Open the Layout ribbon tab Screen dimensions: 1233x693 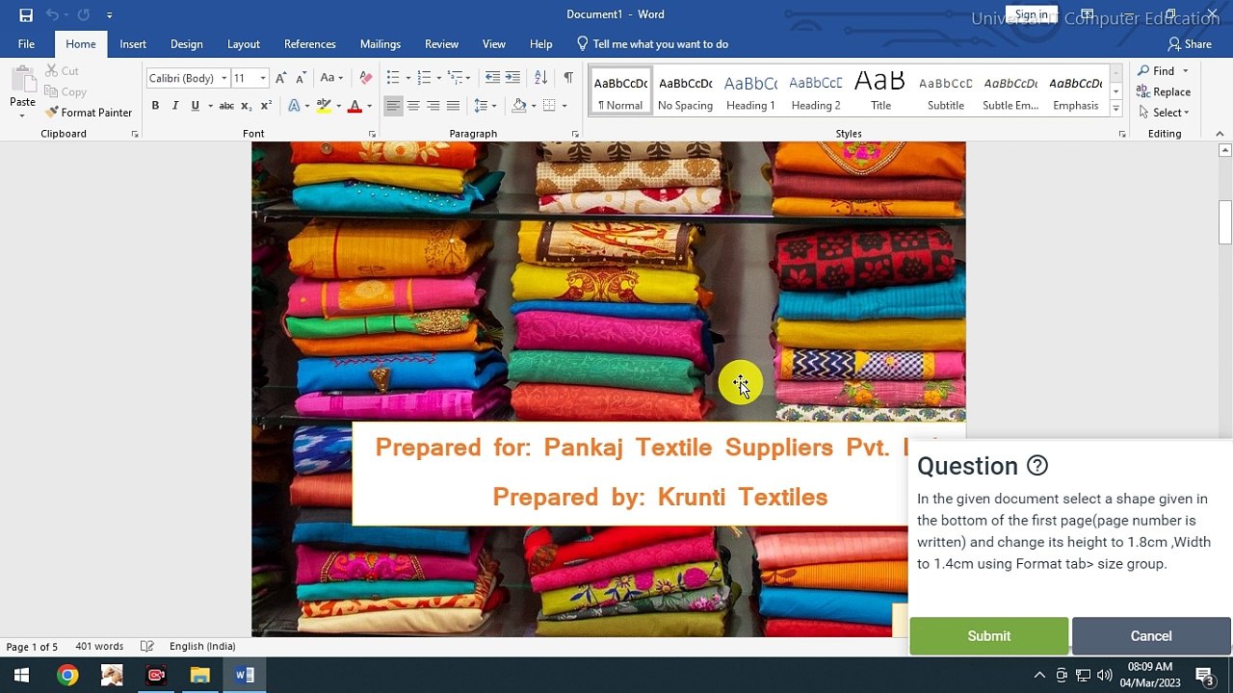click(243, 44)
